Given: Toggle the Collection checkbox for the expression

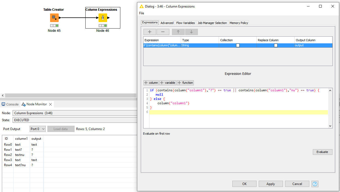Looking at the screenshot, I should click(x=238, y=45).
